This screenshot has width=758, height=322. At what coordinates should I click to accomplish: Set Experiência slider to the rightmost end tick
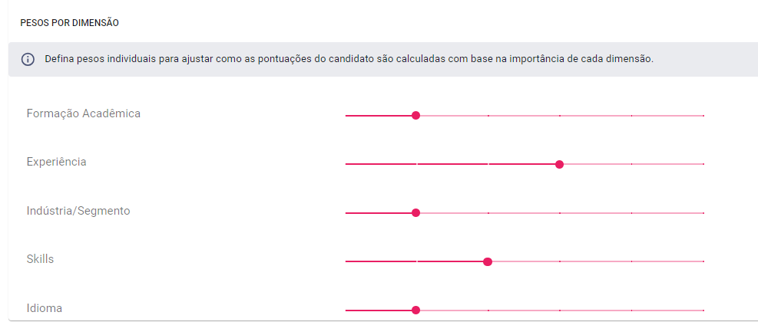[703, 164]
